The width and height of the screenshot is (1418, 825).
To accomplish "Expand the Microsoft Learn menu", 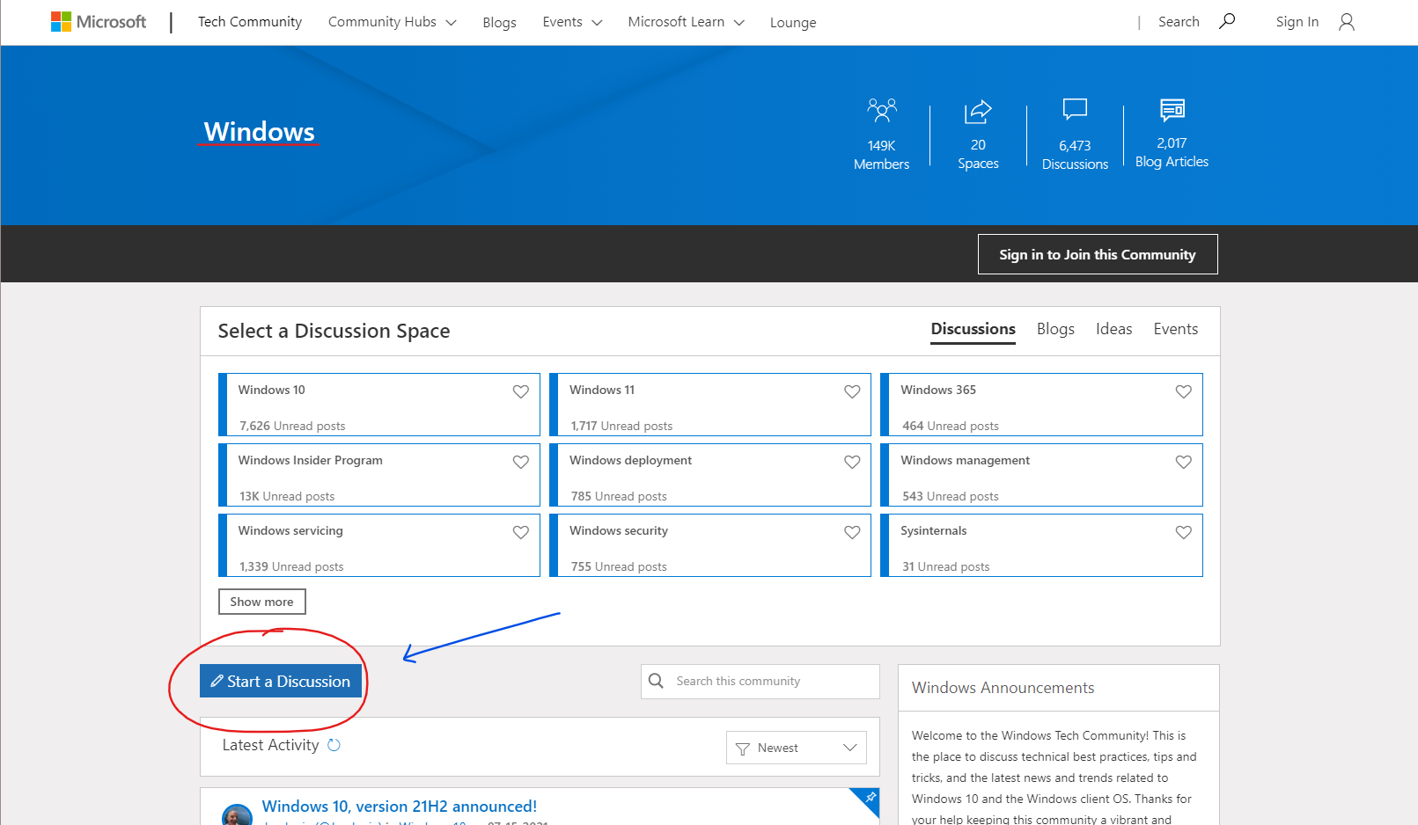I will click(x=686, y=22).
